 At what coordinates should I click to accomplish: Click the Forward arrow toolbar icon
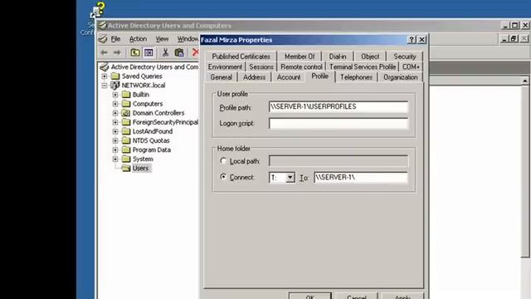(x=117, y=52)
